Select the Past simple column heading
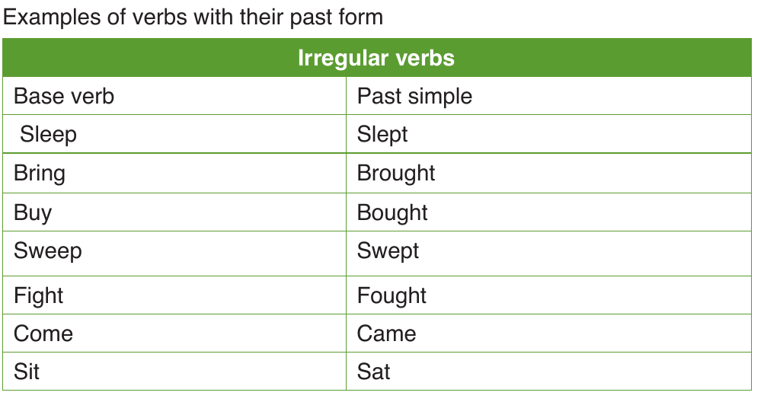The image size is (764, 402). click(x=414, y=97)
